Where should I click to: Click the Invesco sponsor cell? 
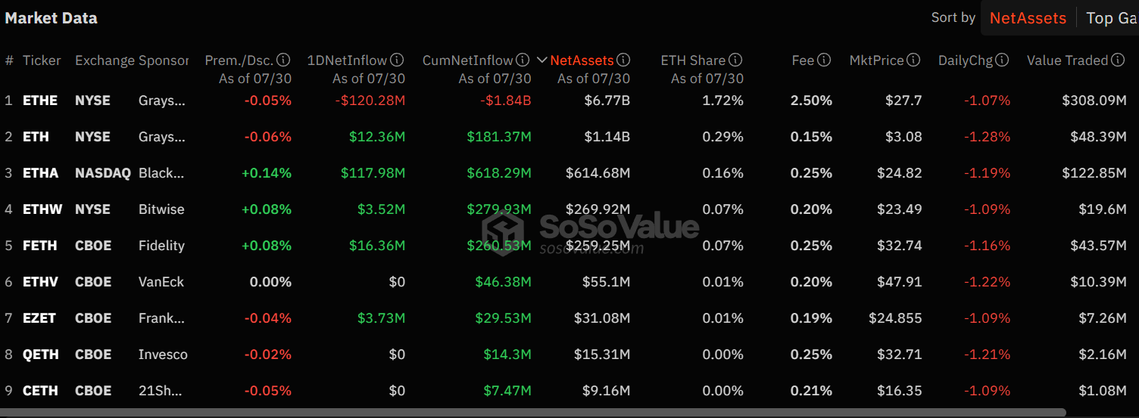click(163, 355)
